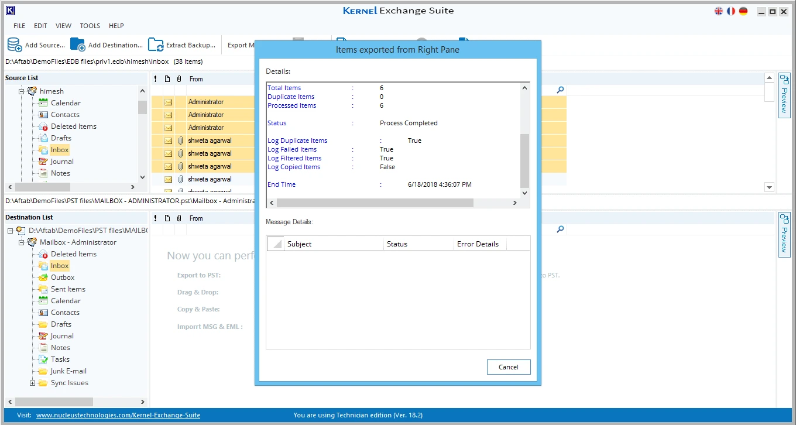Screen dimensions: 796x425
Task: Click the Details horizontal scrollbar thumb in dialog
Action: 375,203
